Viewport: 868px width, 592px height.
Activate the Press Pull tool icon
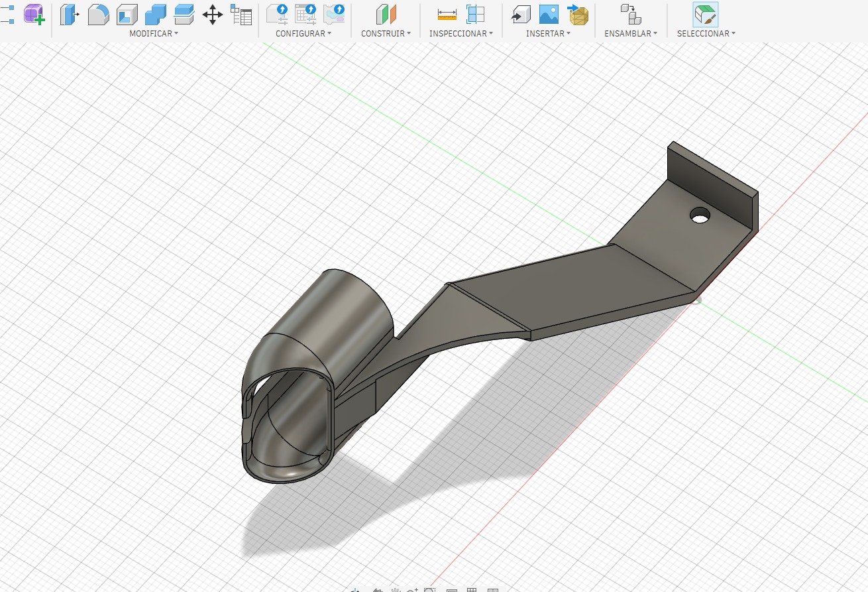(x=70, y=14)
